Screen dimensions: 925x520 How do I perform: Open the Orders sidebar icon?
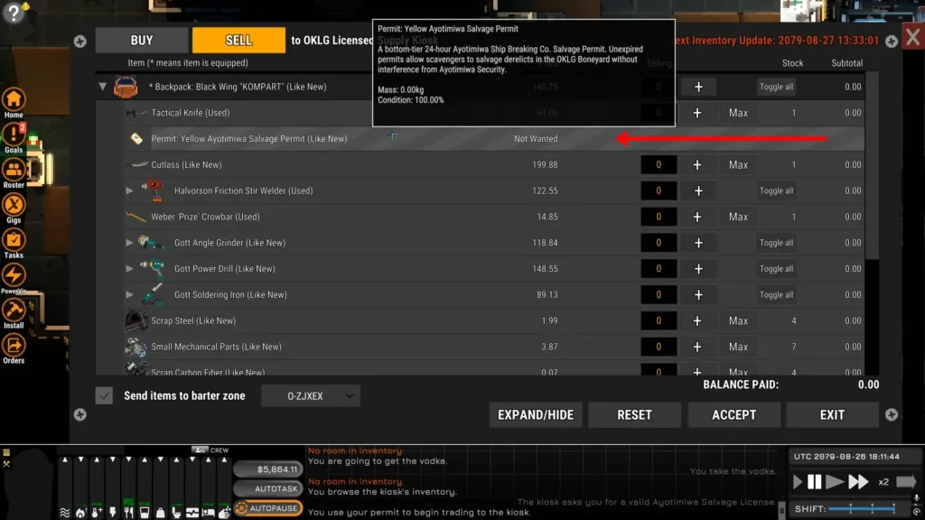click(14, 346)
